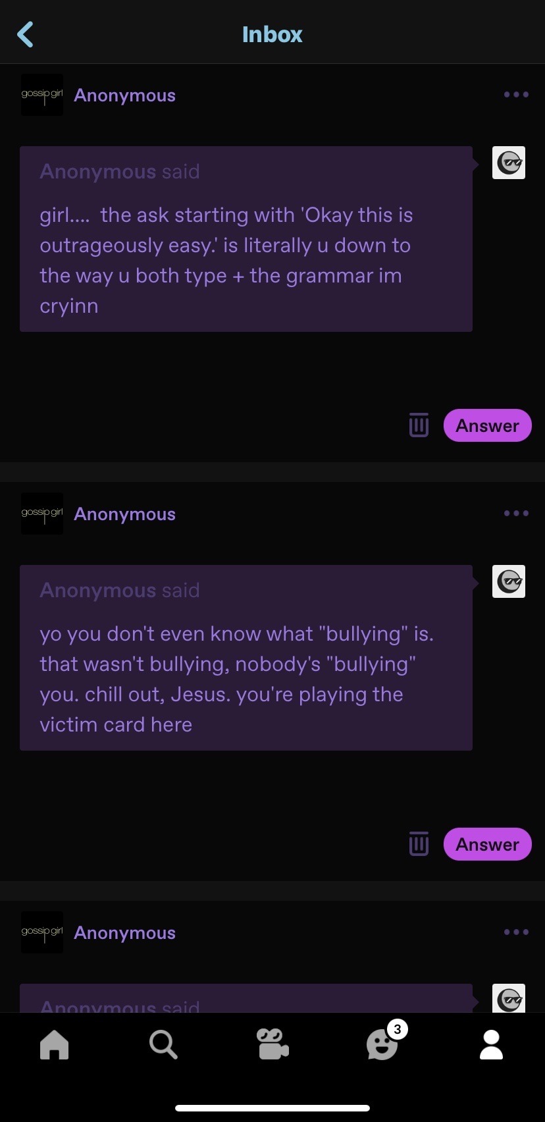Tap the sunglasses blog avatar beside first ask
This screenshot has height=1122, width=545.
tap(509, 163)
